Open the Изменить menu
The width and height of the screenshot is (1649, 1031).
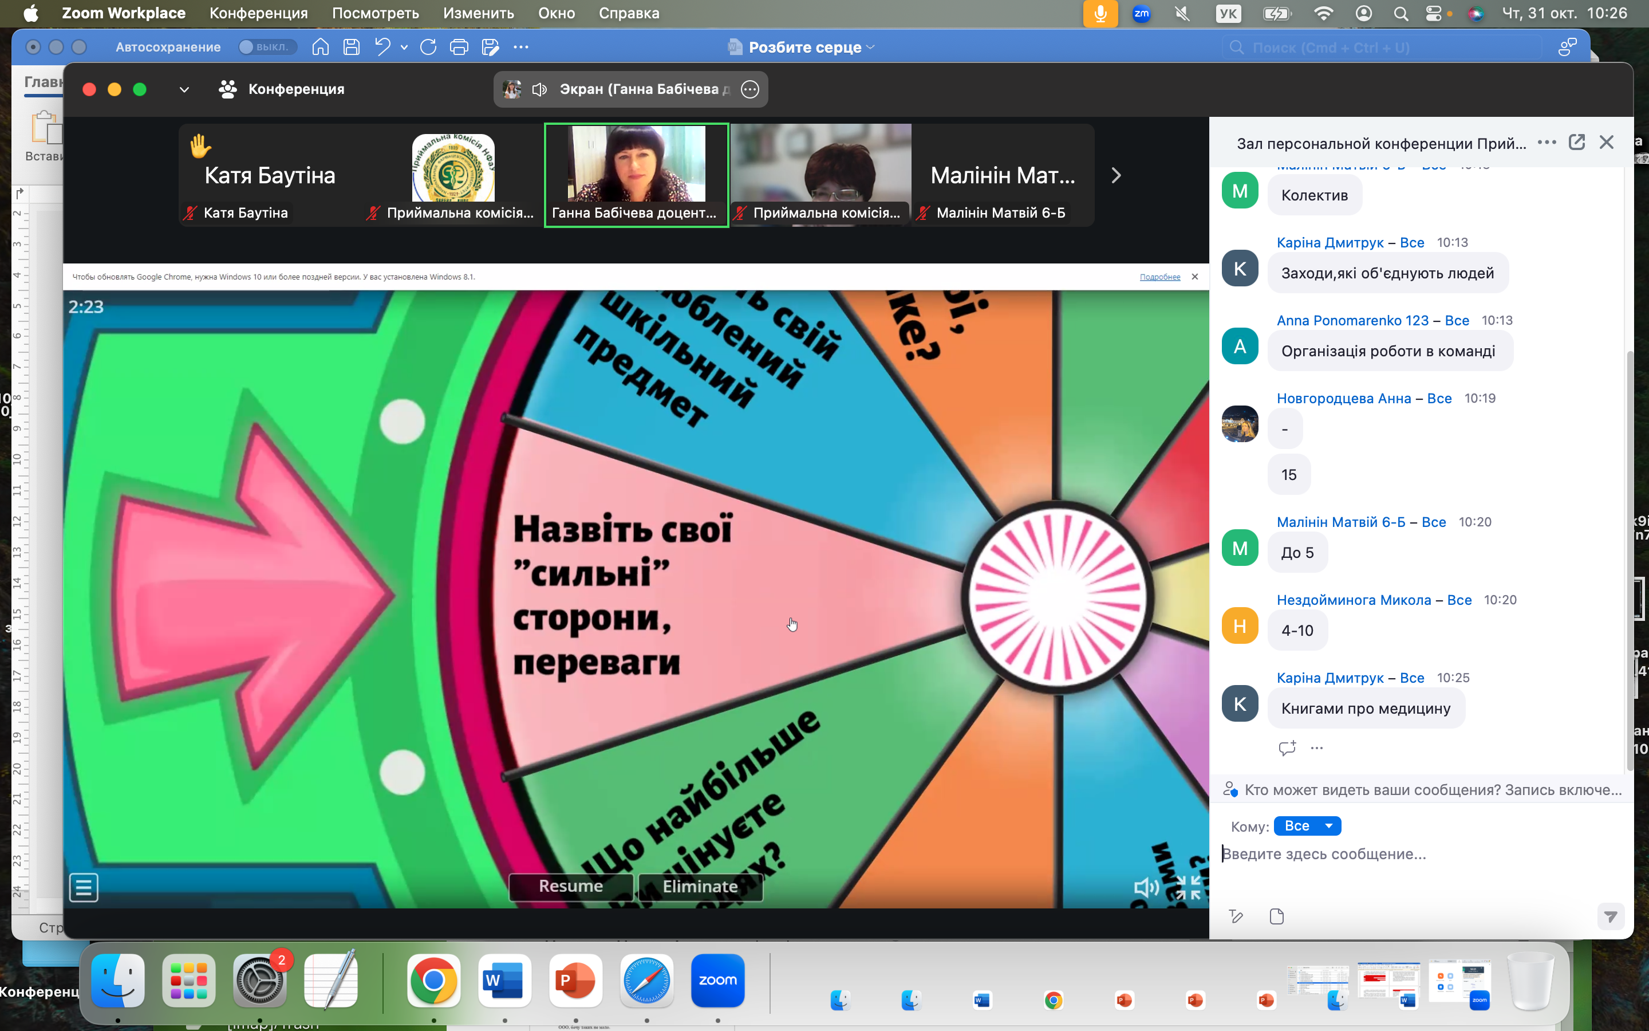click(x=478, y=13)
